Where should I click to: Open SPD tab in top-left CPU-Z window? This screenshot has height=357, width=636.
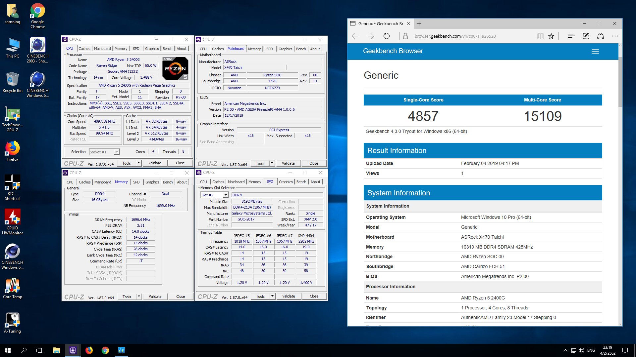(136, 49)
